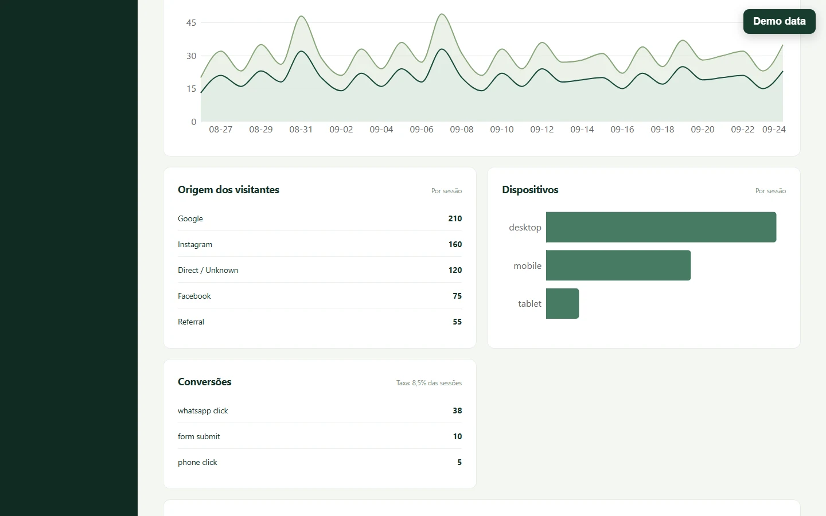Click the value 10 for form submit
Viewport: 826px width, 516px height.
point(457,436)
